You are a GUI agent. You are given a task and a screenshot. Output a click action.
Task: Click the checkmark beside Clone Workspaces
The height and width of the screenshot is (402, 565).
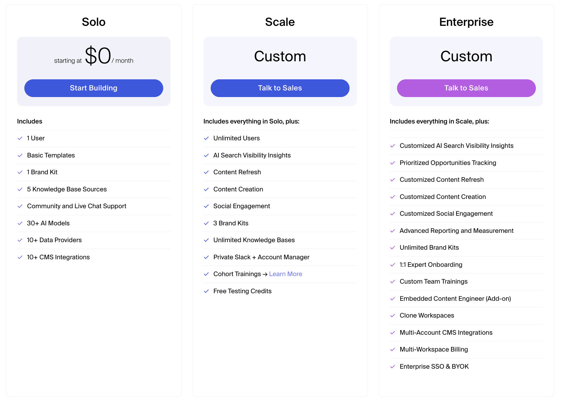393,315
